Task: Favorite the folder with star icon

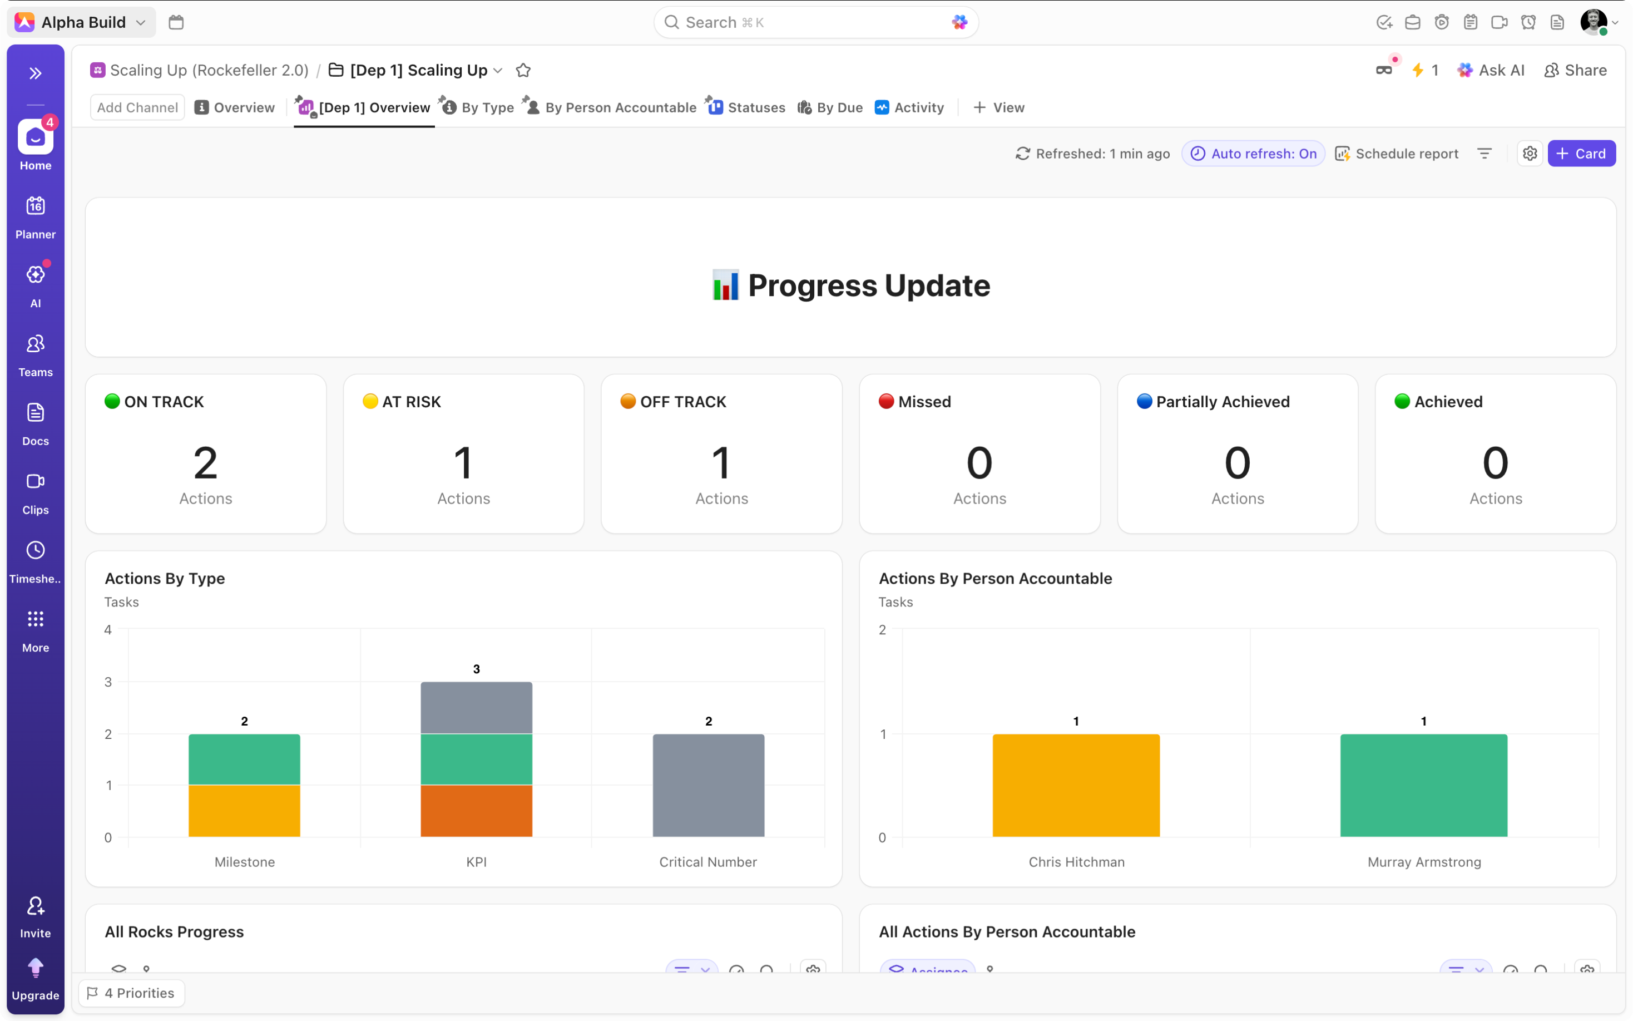Action: tap(523, 70)
